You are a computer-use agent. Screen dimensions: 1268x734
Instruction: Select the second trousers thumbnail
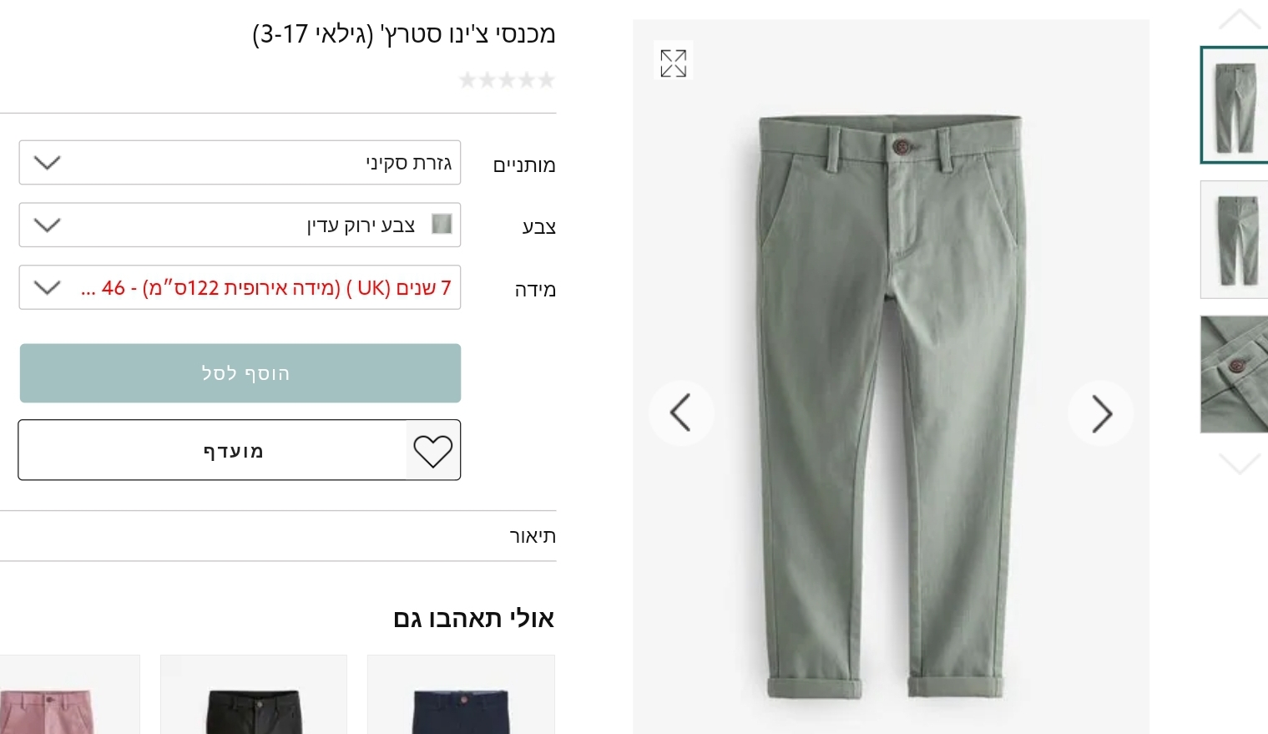(1235, 240)
